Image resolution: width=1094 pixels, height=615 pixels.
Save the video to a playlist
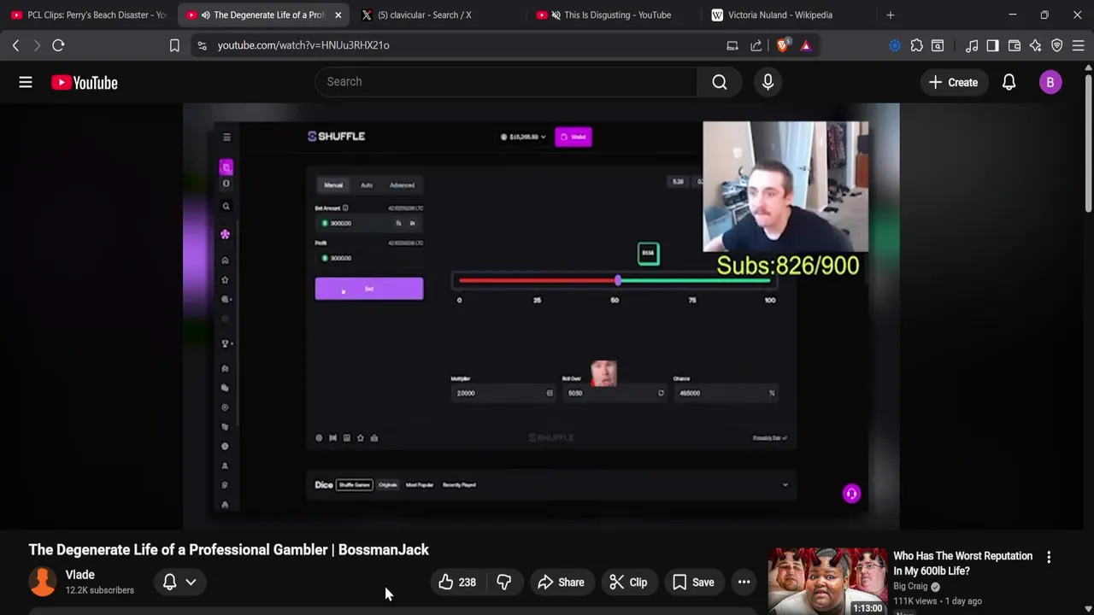pos(693,583)
